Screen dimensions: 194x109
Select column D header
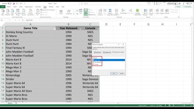click(x=106, y=24)
